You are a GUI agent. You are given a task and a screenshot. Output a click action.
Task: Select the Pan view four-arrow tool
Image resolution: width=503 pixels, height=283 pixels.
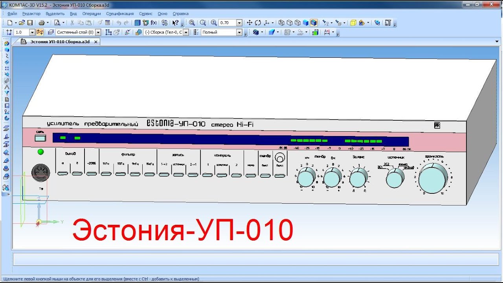(x=250, y=23)
